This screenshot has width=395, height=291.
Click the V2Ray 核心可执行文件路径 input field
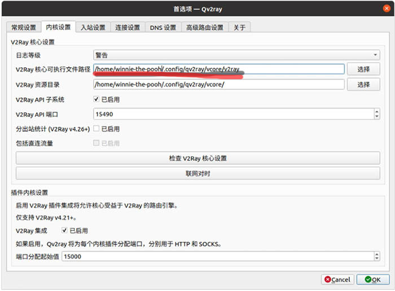[x=219, y=69]
